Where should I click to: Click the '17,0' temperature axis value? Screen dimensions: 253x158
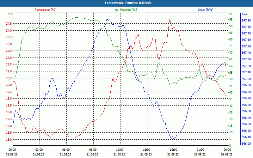(x=9, y=126)
